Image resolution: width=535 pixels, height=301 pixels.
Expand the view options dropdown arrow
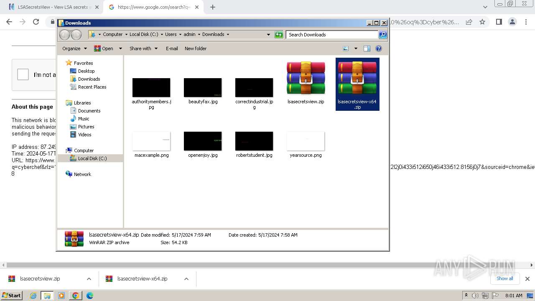point(356,48)
